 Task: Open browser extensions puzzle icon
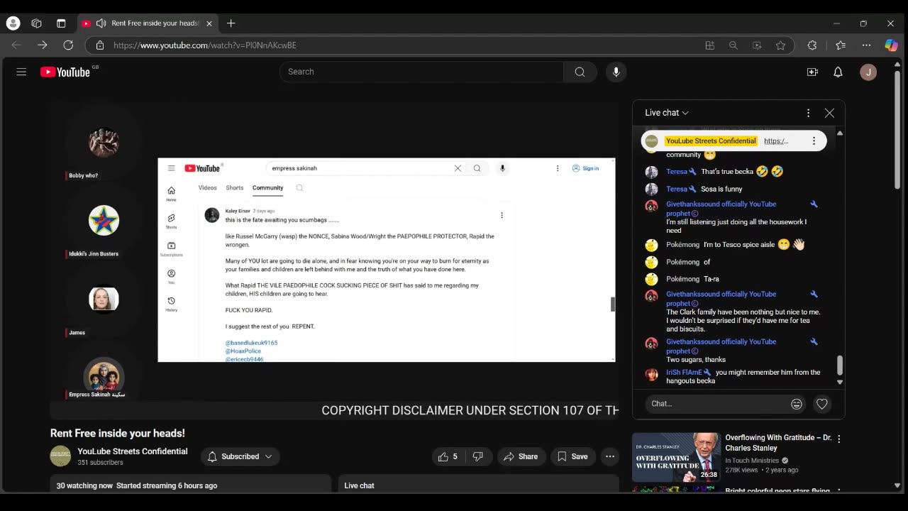coord(812,45)
